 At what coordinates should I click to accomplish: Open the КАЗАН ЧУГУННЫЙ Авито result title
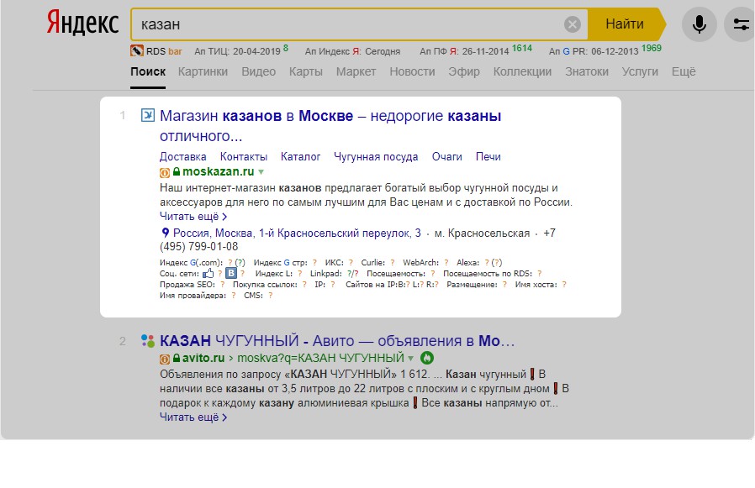pos(337,341)
